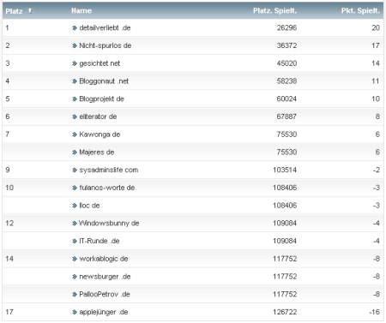Sort by Platz. Spielt. column header
This screenshot has height=323, width=386.
(x=274, y=11)
